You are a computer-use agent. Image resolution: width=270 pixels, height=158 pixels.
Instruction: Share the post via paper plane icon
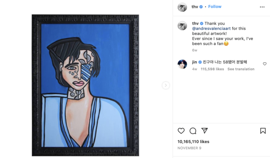coord(205,131)
